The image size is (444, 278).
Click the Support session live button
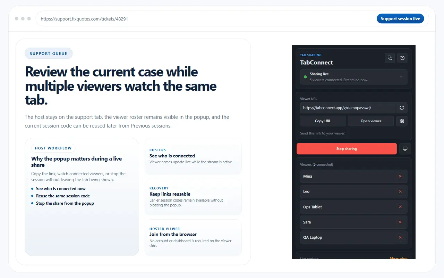click(x=400, y=19)
